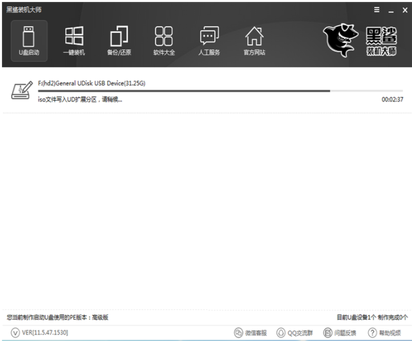The height and width of the screenshot is (342, 412).
Task: Click 黑鲨装机大师 title text
Action: pos(24,10)
